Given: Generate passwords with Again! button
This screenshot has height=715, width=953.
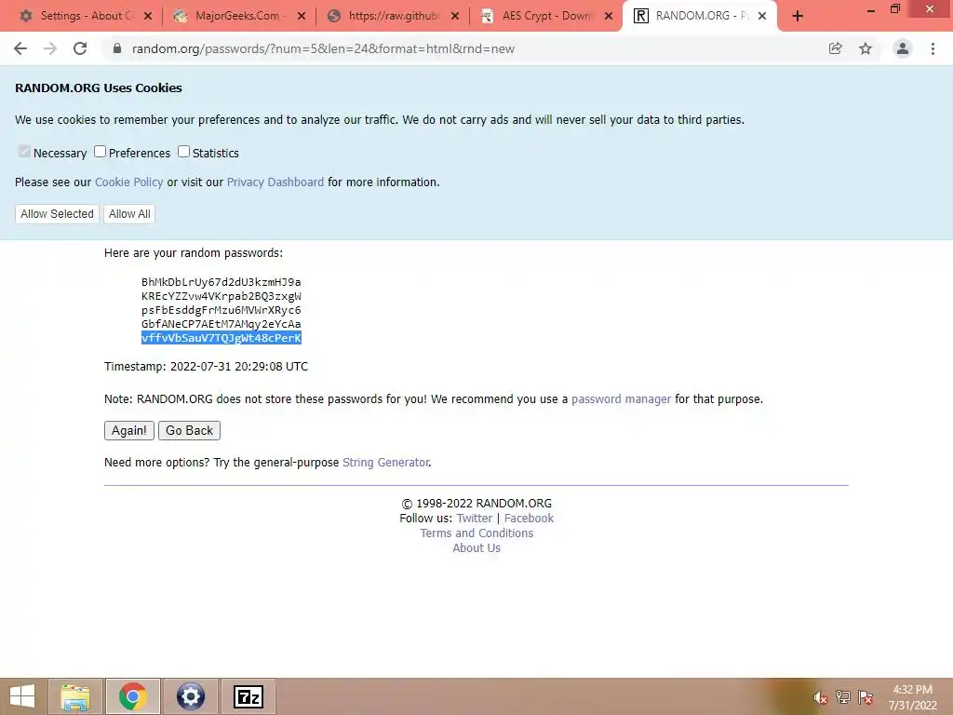Looking at the screenshot, I should [128, 430].
